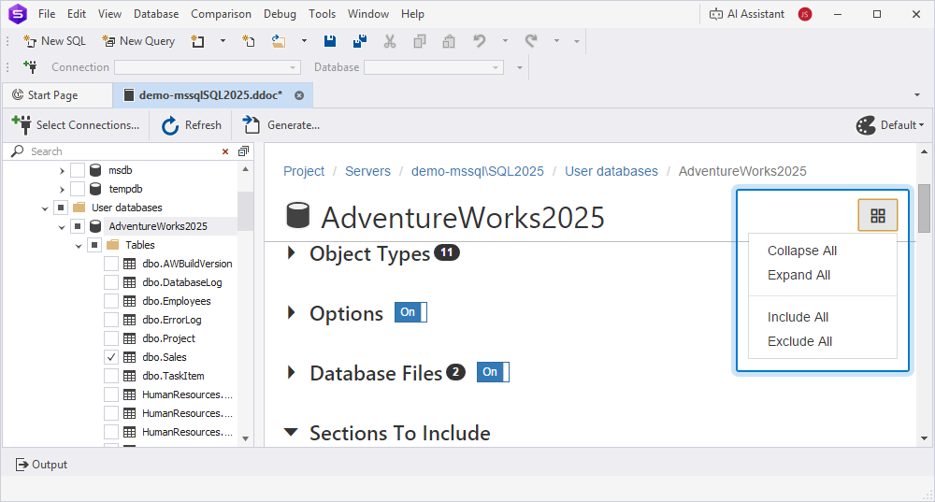Image resolution: width=935 pixels, height=502 pixels.
Task: Open the AI Assistant panel
Action: click(747, 14)
